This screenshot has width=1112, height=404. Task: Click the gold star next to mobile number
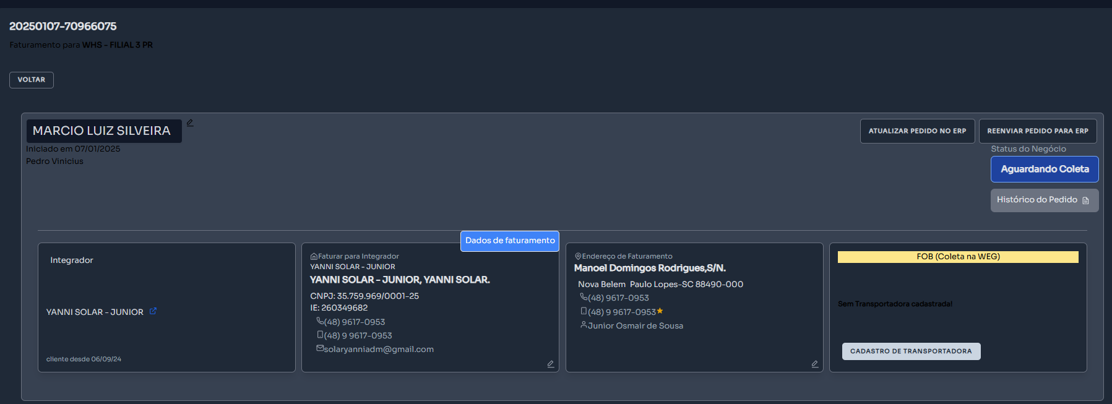pyautogui.click(x=660, y=311)
